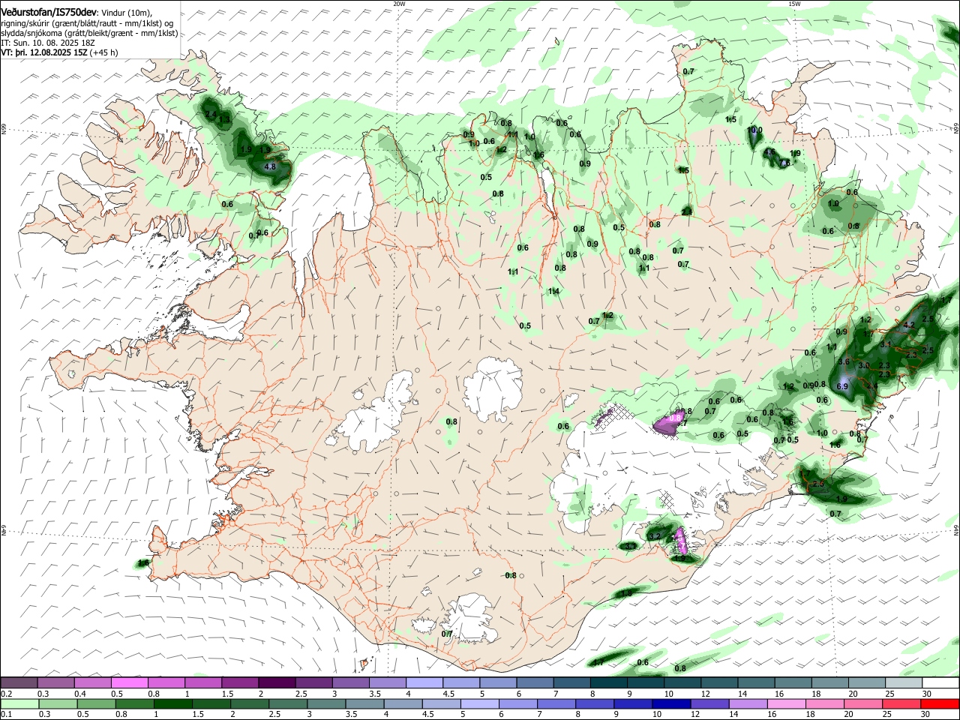Viewport: 960px width, 720px height.
Task: Select the lavender 4 swatch in upper row
Action: click(x=424, y=682)
